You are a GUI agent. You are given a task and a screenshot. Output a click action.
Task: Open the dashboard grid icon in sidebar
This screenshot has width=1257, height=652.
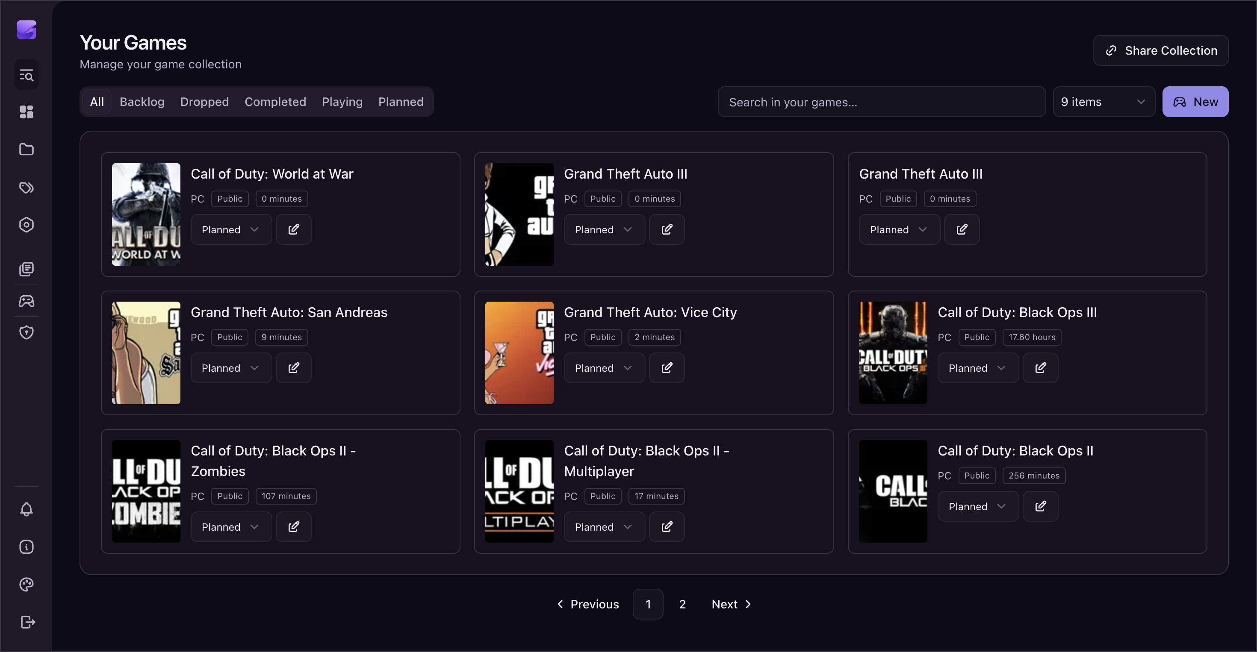click(27, 112)
